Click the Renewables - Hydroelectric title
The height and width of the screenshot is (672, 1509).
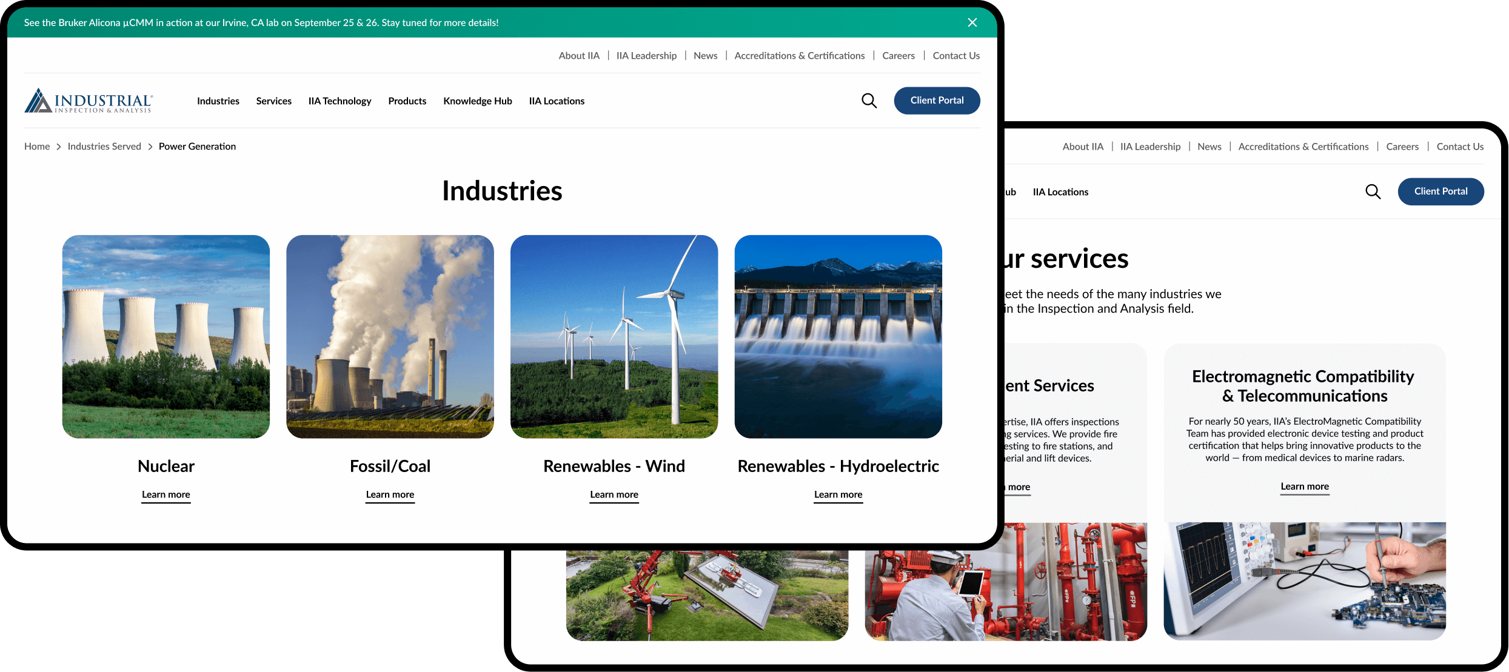(x=838, y=466)
